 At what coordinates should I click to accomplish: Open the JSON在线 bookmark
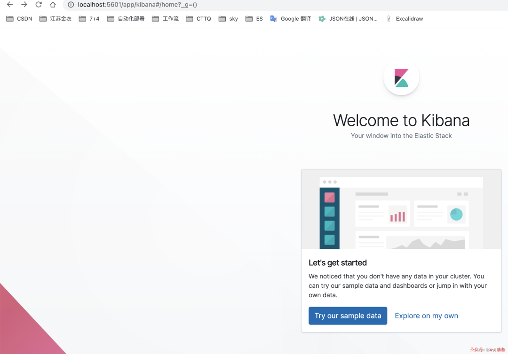click(x=348, y=19)
